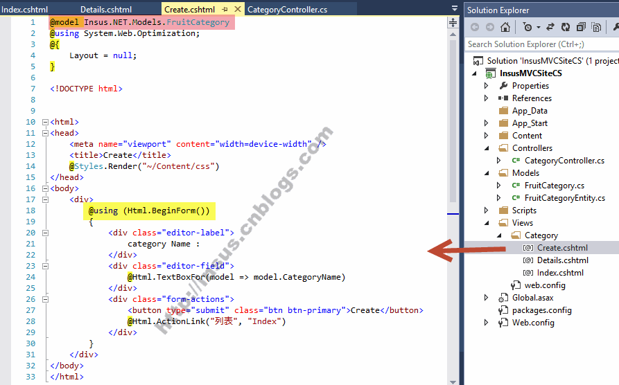This screenshot has height=385, width=619.
Task: Click the Global.asax file icon
Action: 503,298
